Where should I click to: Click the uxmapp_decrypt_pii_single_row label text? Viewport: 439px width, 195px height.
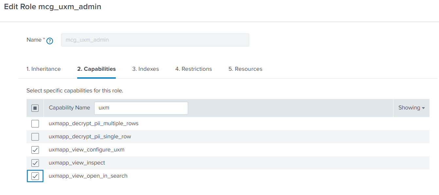[x=90, y=137]
